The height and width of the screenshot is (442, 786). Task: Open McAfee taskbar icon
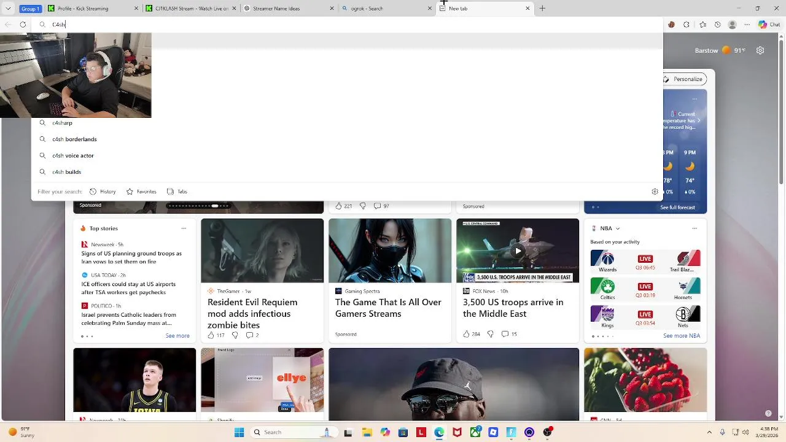point(457,432)
